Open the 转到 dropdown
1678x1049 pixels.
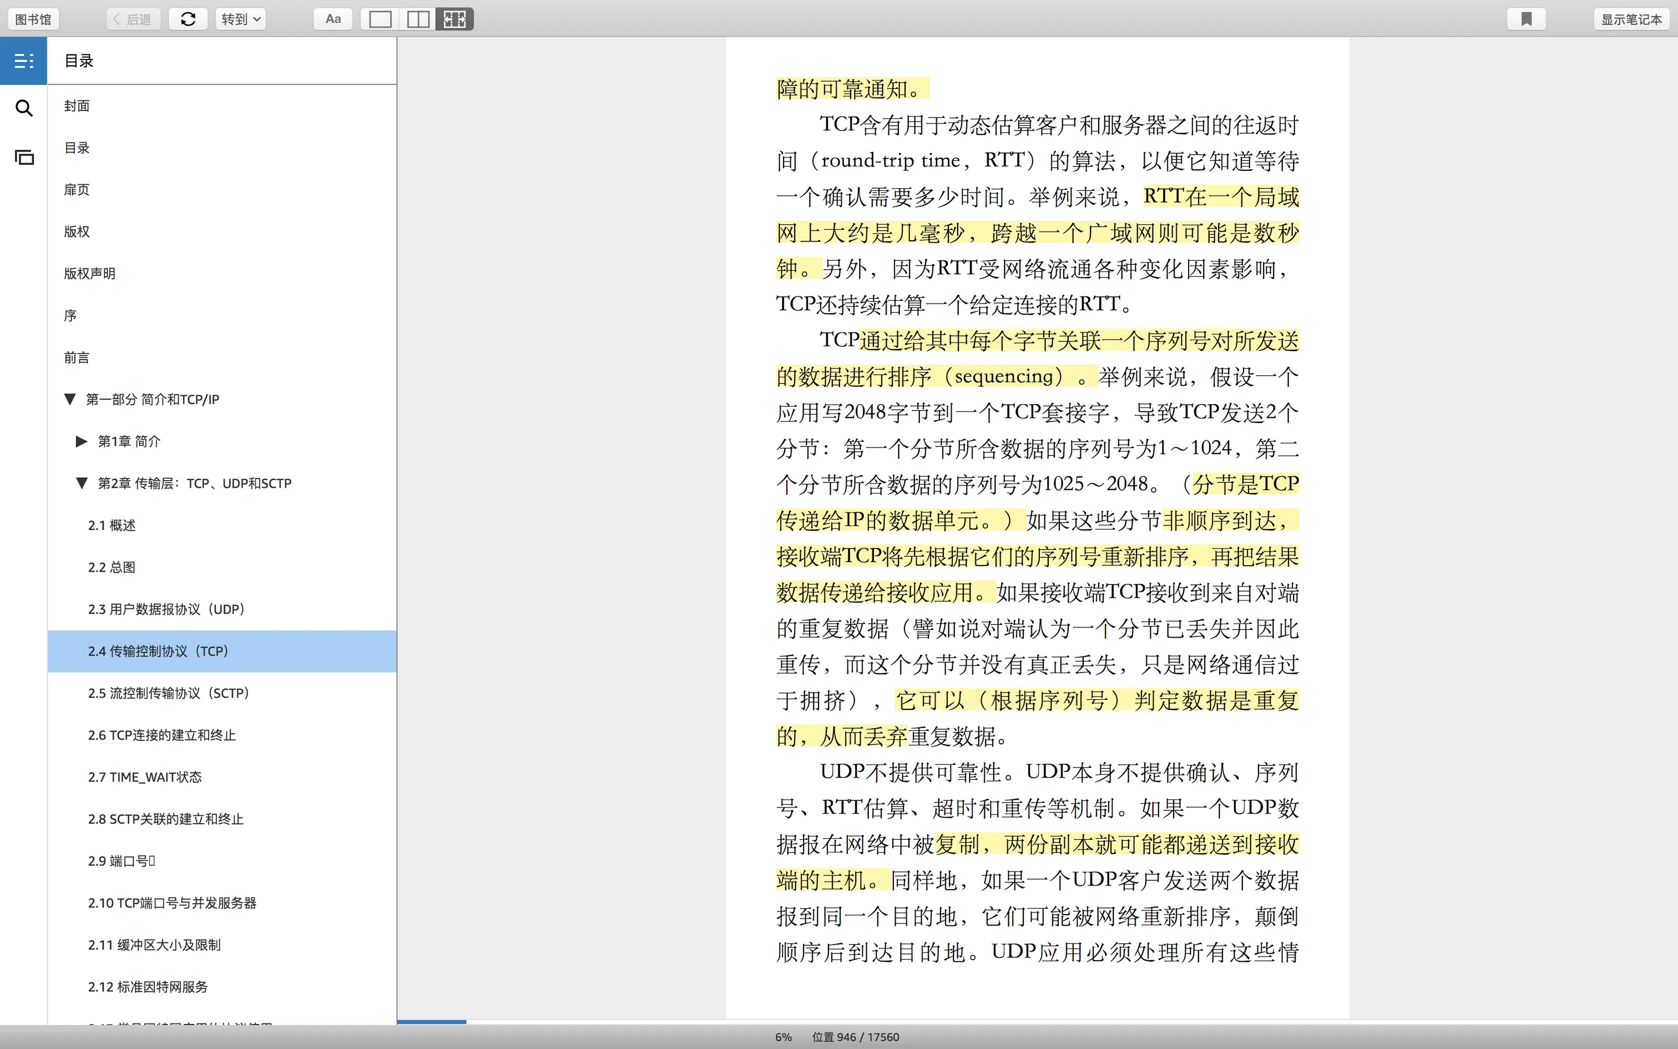point(240,19)
